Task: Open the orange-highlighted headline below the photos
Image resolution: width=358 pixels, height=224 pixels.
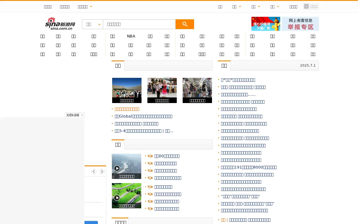Action: (127, 109)
